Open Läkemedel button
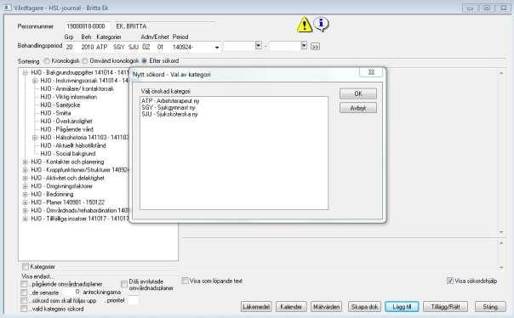 point(256,307)
